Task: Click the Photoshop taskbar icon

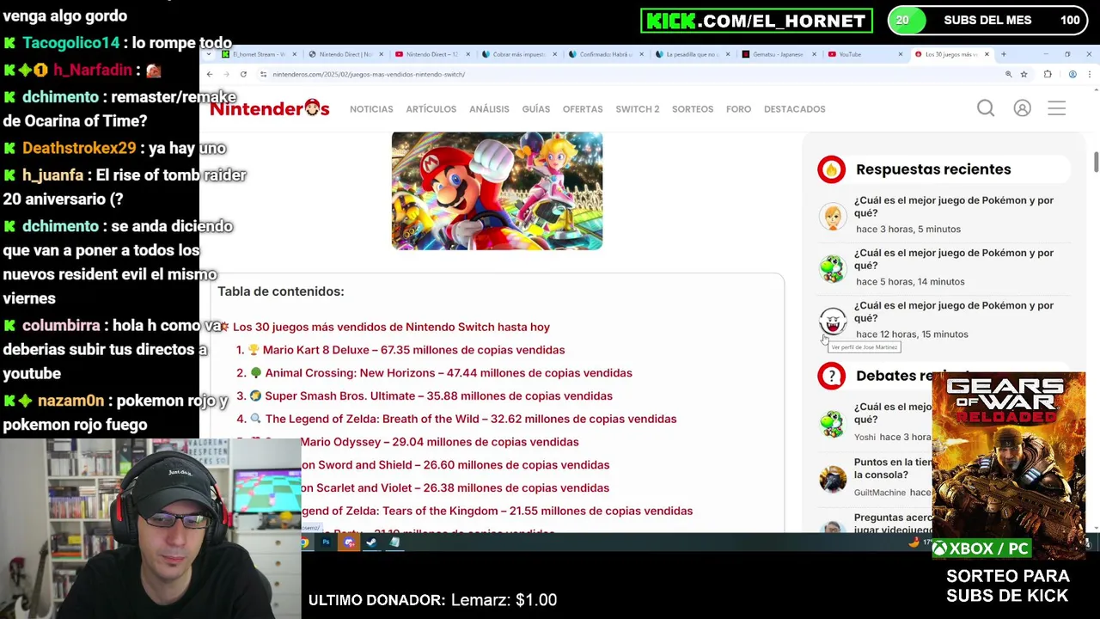Action: point(326,542)
